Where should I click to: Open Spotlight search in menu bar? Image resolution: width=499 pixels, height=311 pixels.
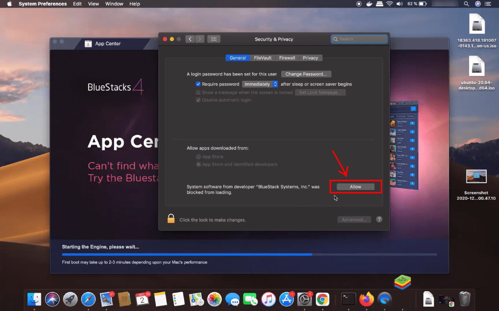466,4
